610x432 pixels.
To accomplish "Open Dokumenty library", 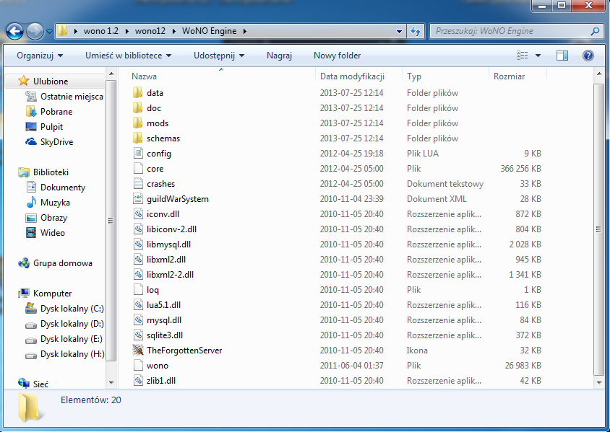I will tap(63, 187).
